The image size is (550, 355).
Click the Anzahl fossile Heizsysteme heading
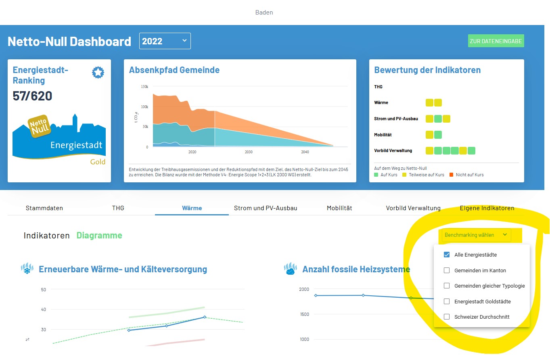pos(356,269)
